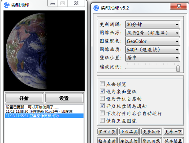Disable 开启托盘消息通知 checkbox
Viewport: 189px width, 143px height.
pos(102,106)
